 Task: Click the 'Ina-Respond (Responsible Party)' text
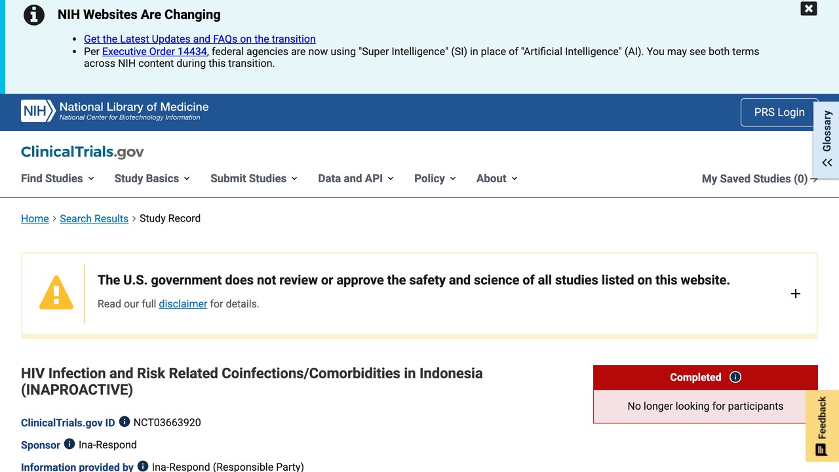coord(228,467)
